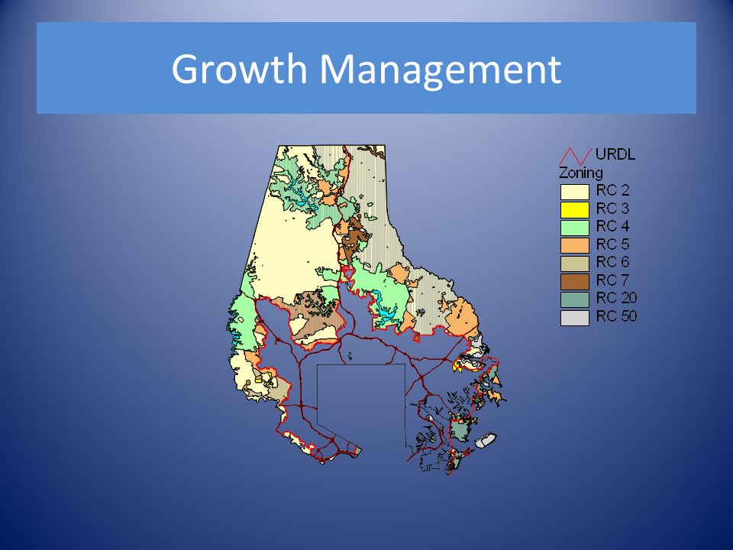Click the RC 50 gray color swatch
The image size is (733, 550).
pyautogui.click(x=574, y=318)
